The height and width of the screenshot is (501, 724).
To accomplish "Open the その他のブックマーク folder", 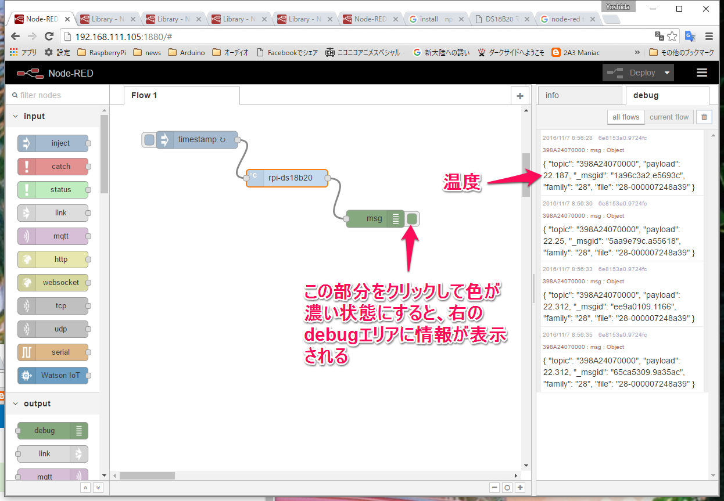I will click(682, 52).
